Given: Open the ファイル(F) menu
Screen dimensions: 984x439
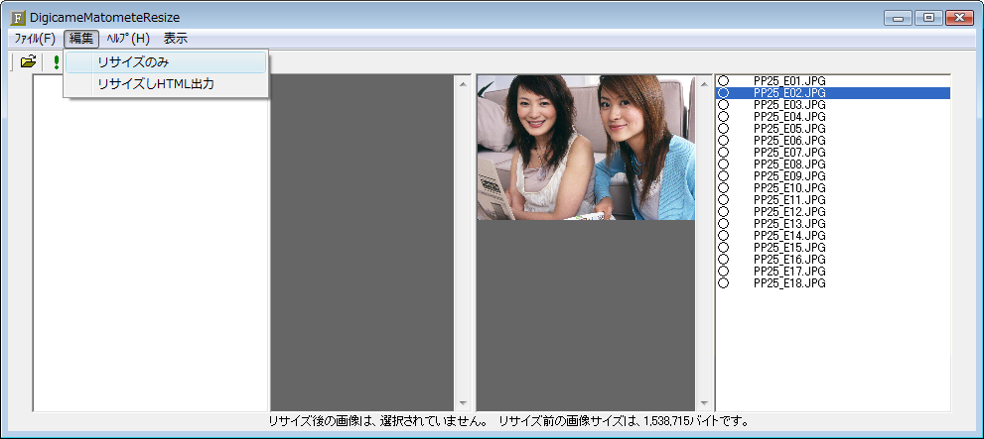Looking at the screenshot, I should tap(35, 39).
